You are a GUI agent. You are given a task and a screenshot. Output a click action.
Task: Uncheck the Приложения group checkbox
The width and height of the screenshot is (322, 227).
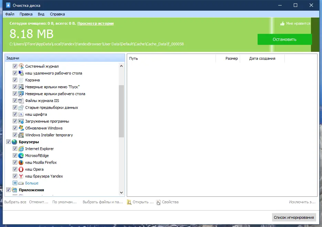click(8, 190)
